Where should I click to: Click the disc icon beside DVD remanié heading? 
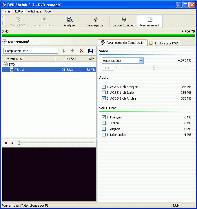(x=5, y=42)
